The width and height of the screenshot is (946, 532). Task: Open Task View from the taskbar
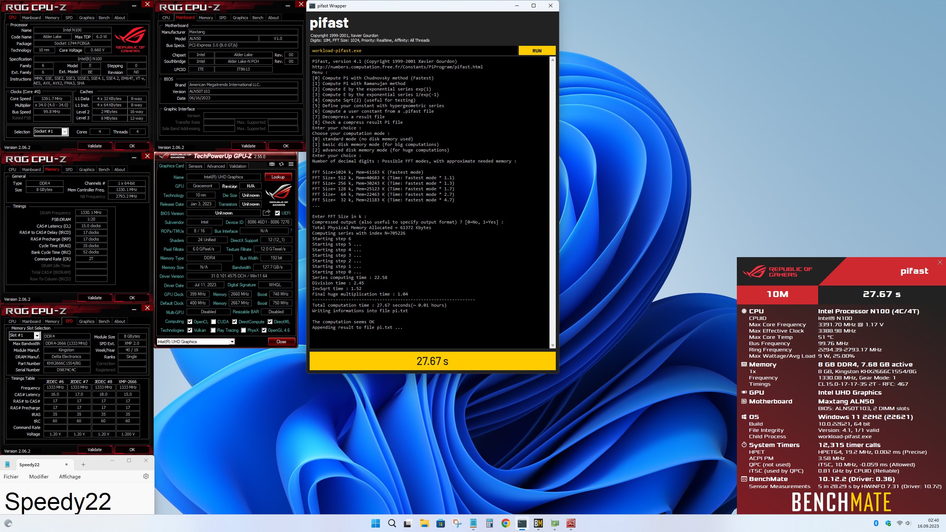pyautogui.click(x=408, y=523)
